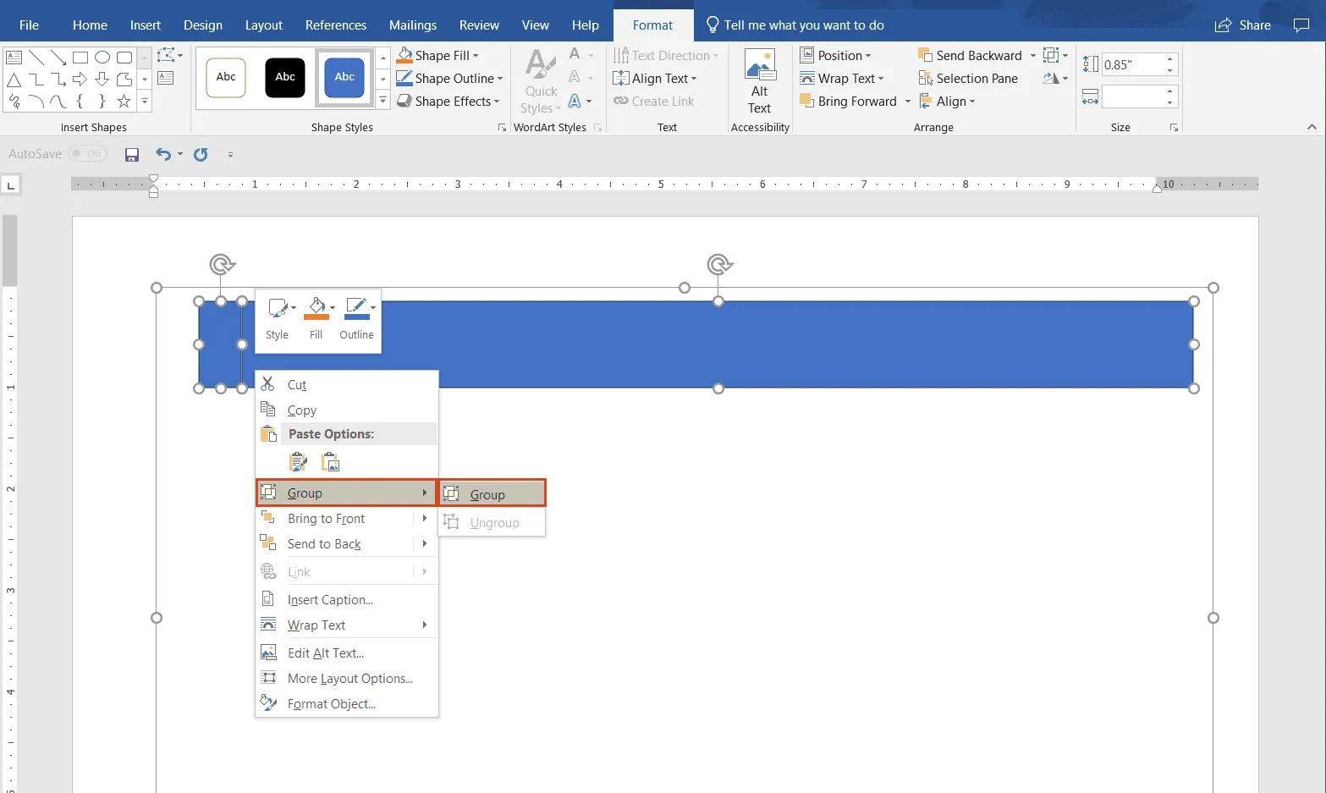The width and height of the screenshot is (1326, 793).
Task: Open the Fill color swatch on mini toolbar
Action: (316, 309)
